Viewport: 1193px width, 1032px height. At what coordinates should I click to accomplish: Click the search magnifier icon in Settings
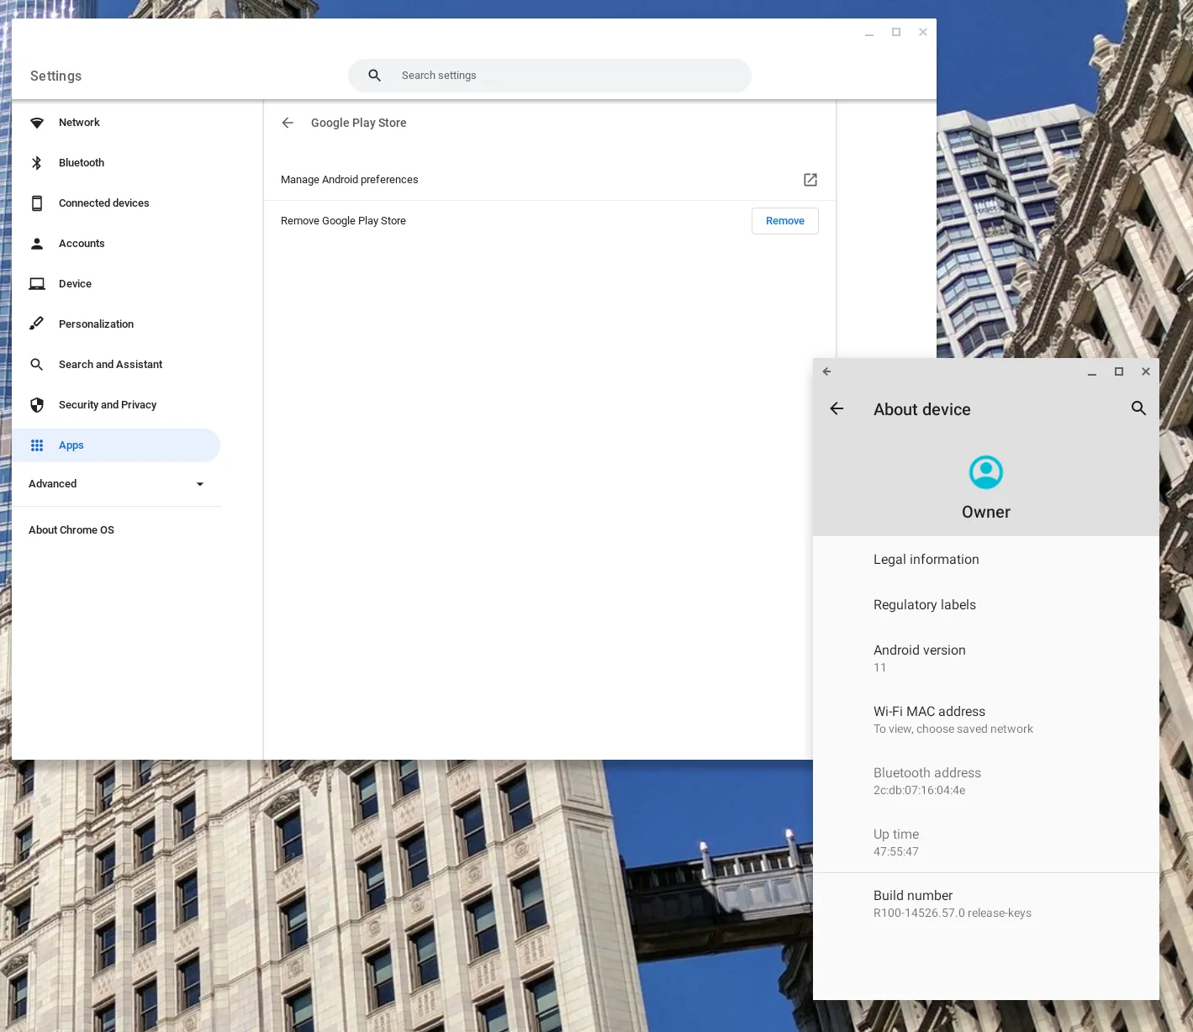pyautogui.click(x=375, y=76)
